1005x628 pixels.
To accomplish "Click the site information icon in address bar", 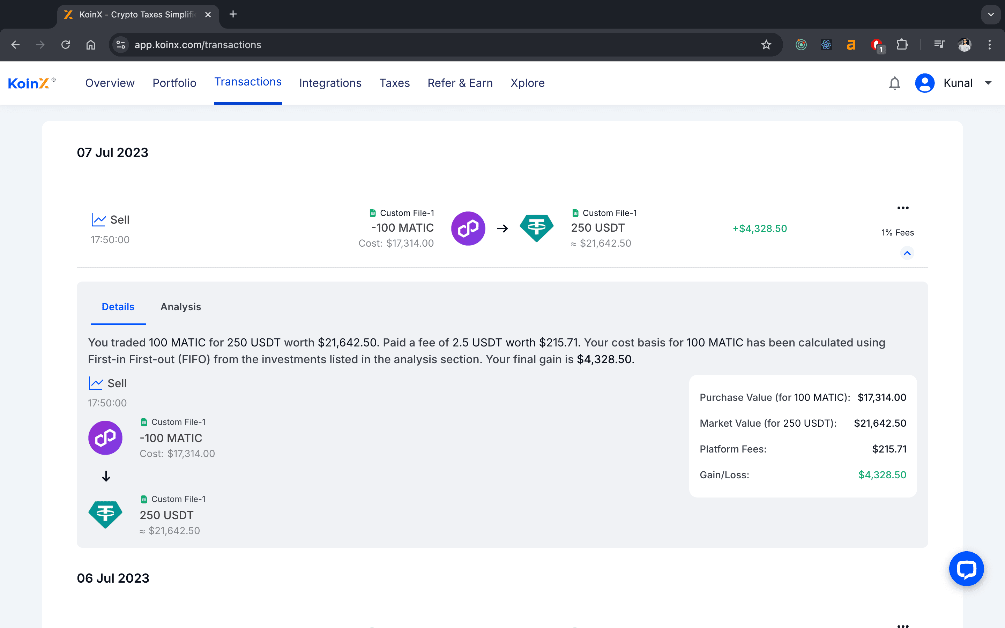I will coord(121,44).
